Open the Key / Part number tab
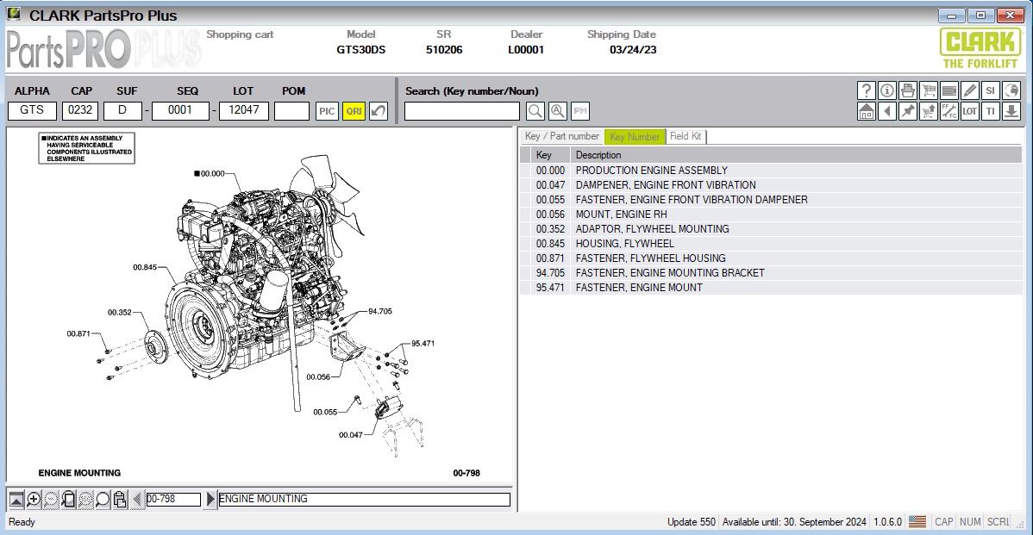The width and height of the screenshot is (1033, 535). point(560,136)
